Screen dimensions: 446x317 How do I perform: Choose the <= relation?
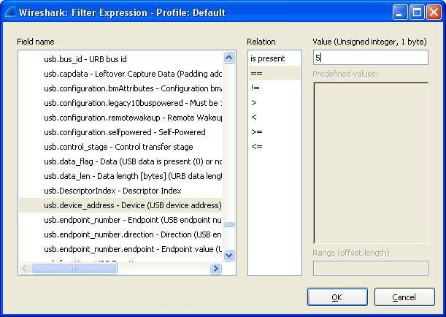click(255, 146)
